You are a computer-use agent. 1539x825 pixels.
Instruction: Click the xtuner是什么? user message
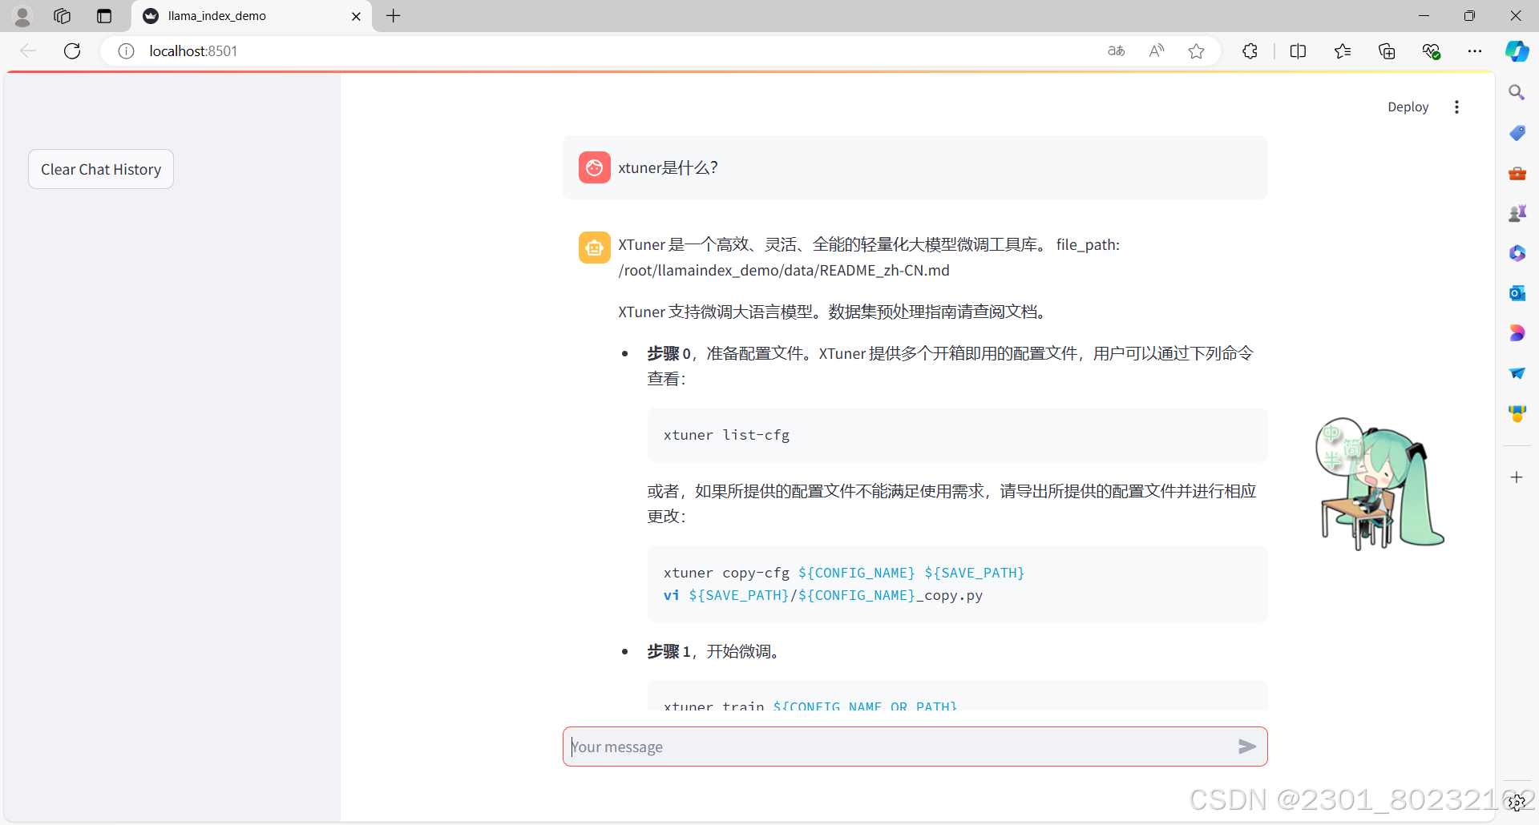[x=669, y=167]
